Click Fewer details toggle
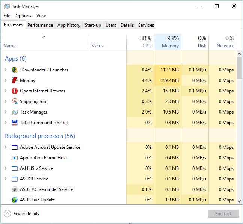243x224 pixels. tap(21, 214)
